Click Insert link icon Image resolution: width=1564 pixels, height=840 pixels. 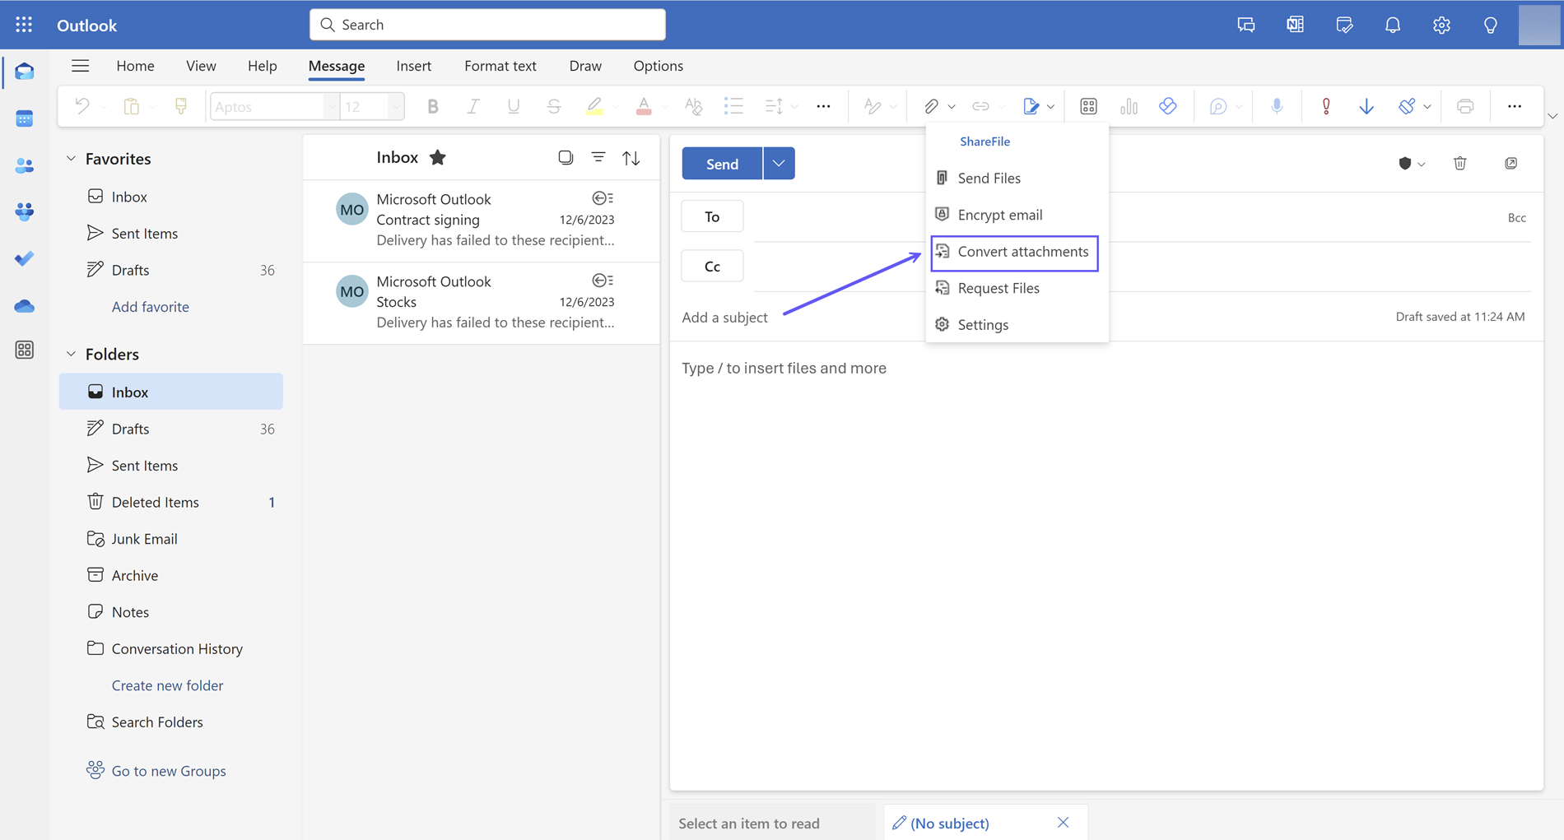980,106
